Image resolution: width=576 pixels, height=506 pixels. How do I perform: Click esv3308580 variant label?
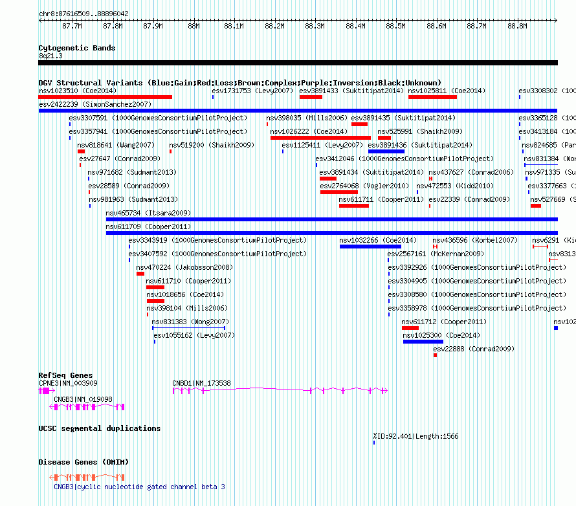click(x=477, y=294)
